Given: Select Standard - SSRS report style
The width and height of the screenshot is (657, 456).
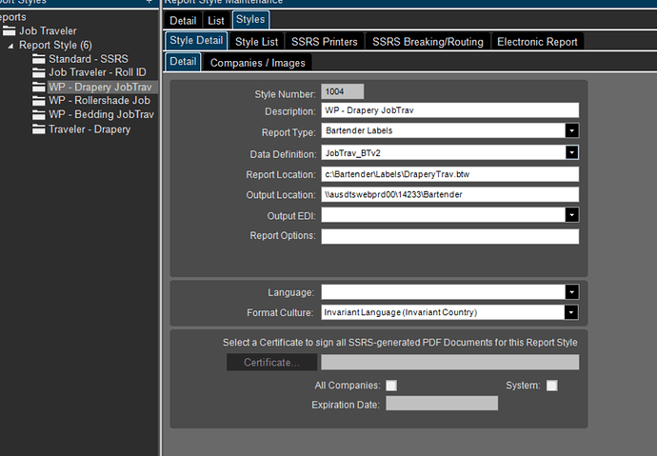Looking at the screenshot, I should click(x=89, y=59).
